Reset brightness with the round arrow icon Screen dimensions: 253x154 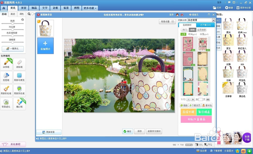(23, 20)
